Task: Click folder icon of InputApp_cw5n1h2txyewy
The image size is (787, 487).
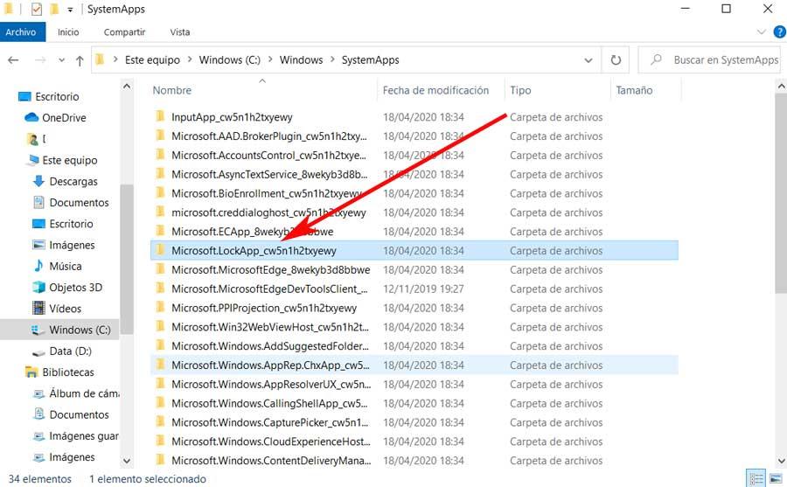Action: [160, 116]
